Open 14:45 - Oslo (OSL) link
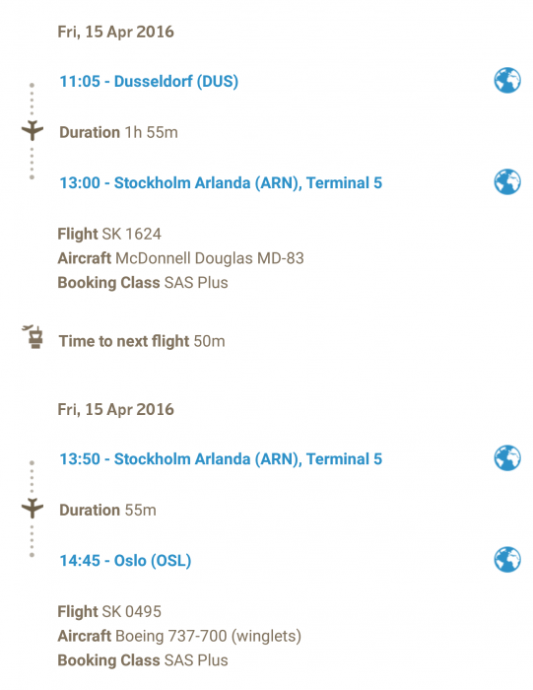This screenshot has width=533, height=690. [x=125, y=561]
